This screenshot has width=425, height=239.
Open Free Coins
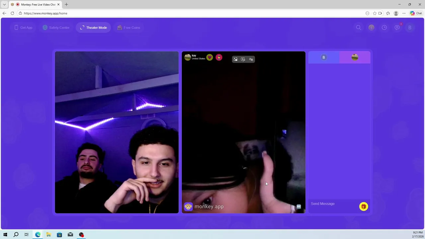(x=128, y=28)
